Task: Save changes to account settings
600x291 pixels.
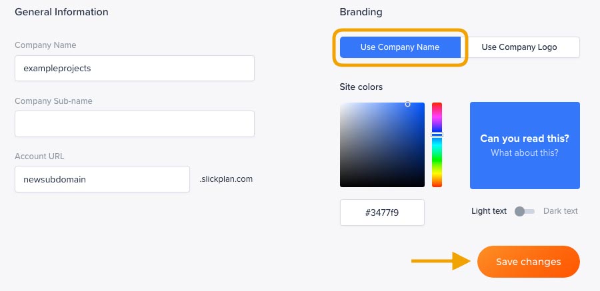Action: pyautogui.click(x=528, y=262)
